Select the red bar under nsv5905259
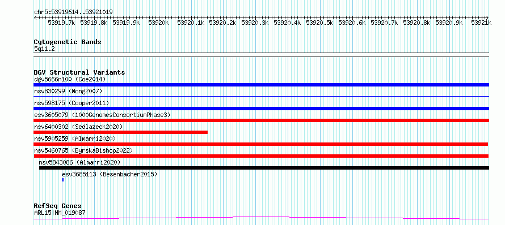505x225 pixels. tap(261, 144)
